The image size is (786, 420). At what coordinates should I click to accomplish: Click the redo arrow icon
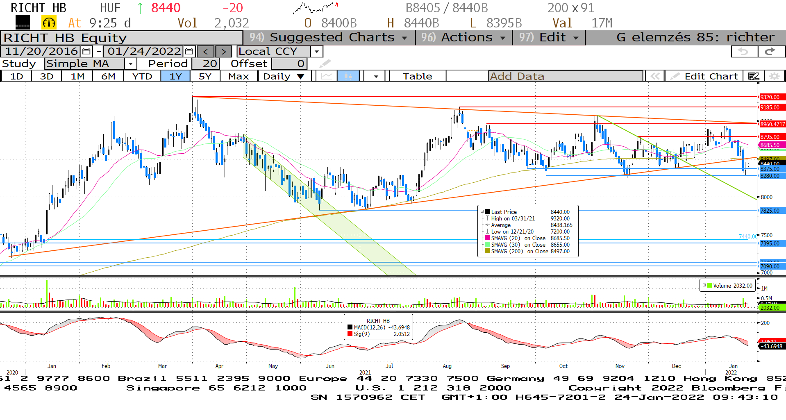tap(771, 52)
